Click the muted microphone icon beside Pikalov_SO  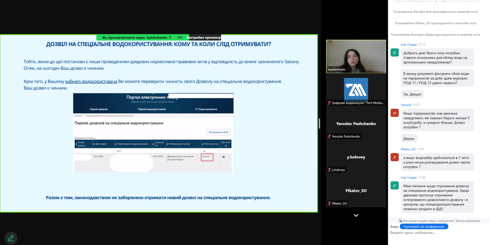[x=329, y=203]
